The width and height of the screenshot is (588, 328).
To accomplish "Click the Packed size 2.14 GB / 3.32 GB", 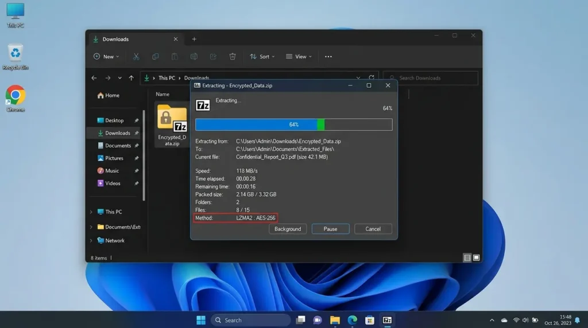I will coord(256,194).
